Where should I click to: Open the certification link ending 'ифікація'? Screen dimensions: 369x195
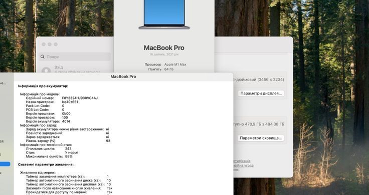click(x=242, y=161)
